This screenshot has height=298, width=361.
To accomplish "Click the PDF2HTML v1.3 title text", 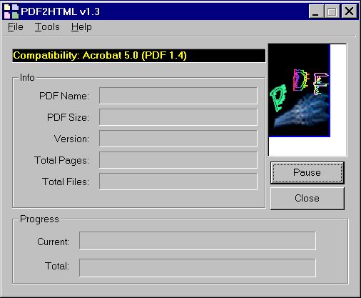I will tap(60, 11).
